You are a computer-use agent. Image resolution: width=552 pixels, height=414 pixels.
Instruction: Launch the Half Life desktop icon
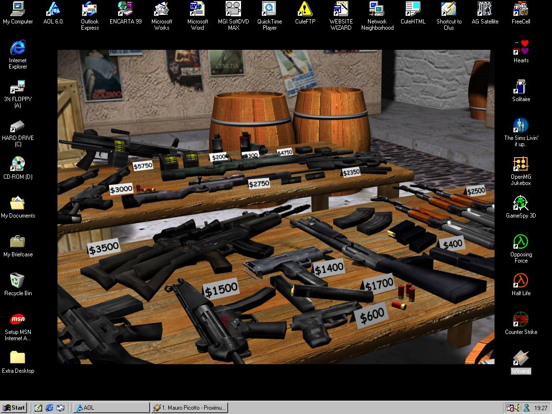coord(521,281)
